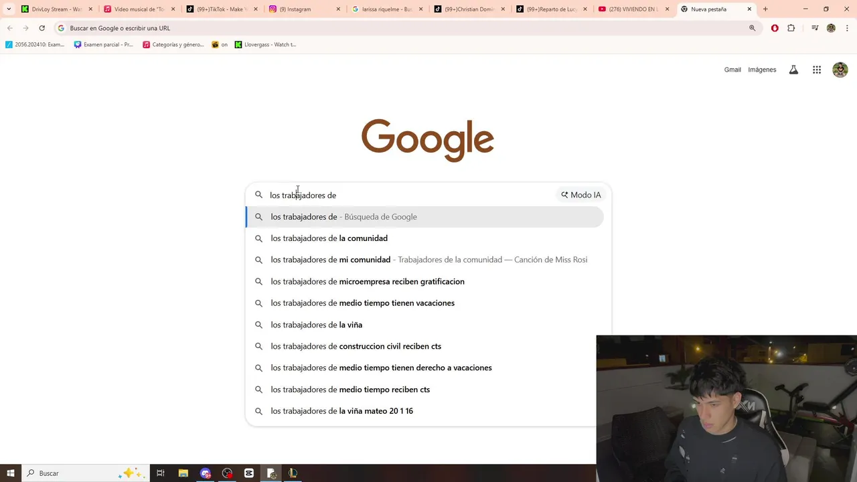Viewport: 857px width, 482px height.
Task: Open Task View on the taskbar
Action: point(161,473)
